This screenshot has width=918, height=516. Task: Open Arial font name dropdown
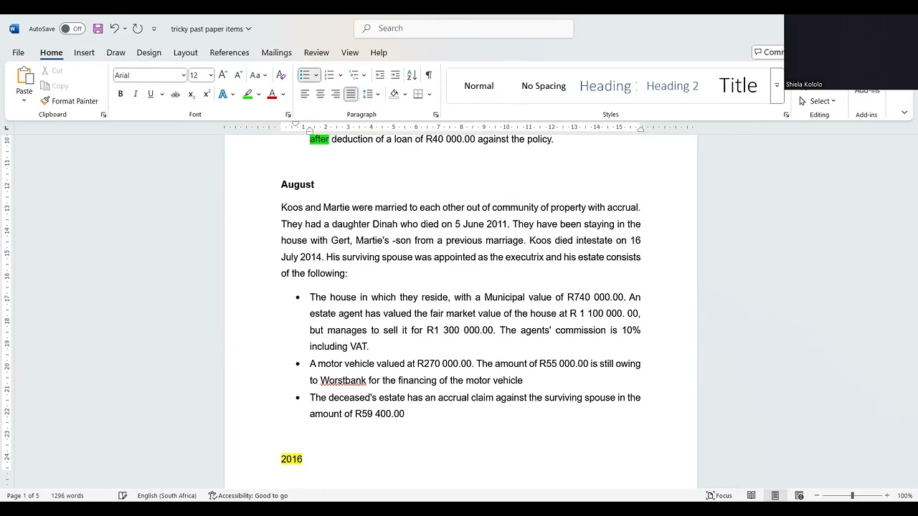(184, 75)
